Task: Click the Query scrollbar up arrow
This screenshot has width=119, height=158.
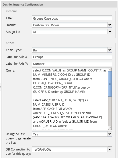Action: click(x=110, y=70)
